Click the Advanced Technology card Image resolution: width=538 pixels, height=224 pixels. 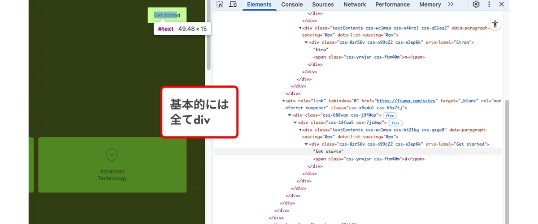pos(112,165)
